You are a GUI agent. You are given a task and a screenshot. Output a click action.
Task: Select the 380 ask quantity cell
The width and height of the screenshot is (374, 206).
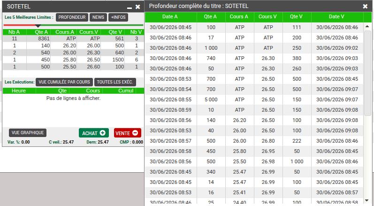[297, 58]
